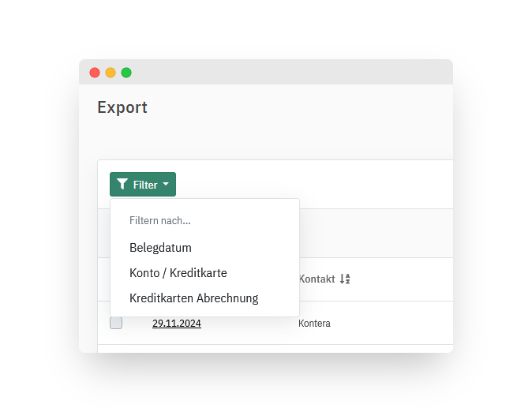Viewport: 532px width, 412px height.
Task: Click the funnel icon on the Filter button
Action: pos(122,184)
